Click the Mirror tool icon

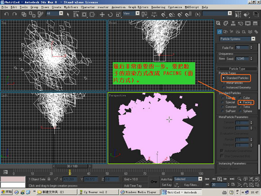[x=238, y=15]
